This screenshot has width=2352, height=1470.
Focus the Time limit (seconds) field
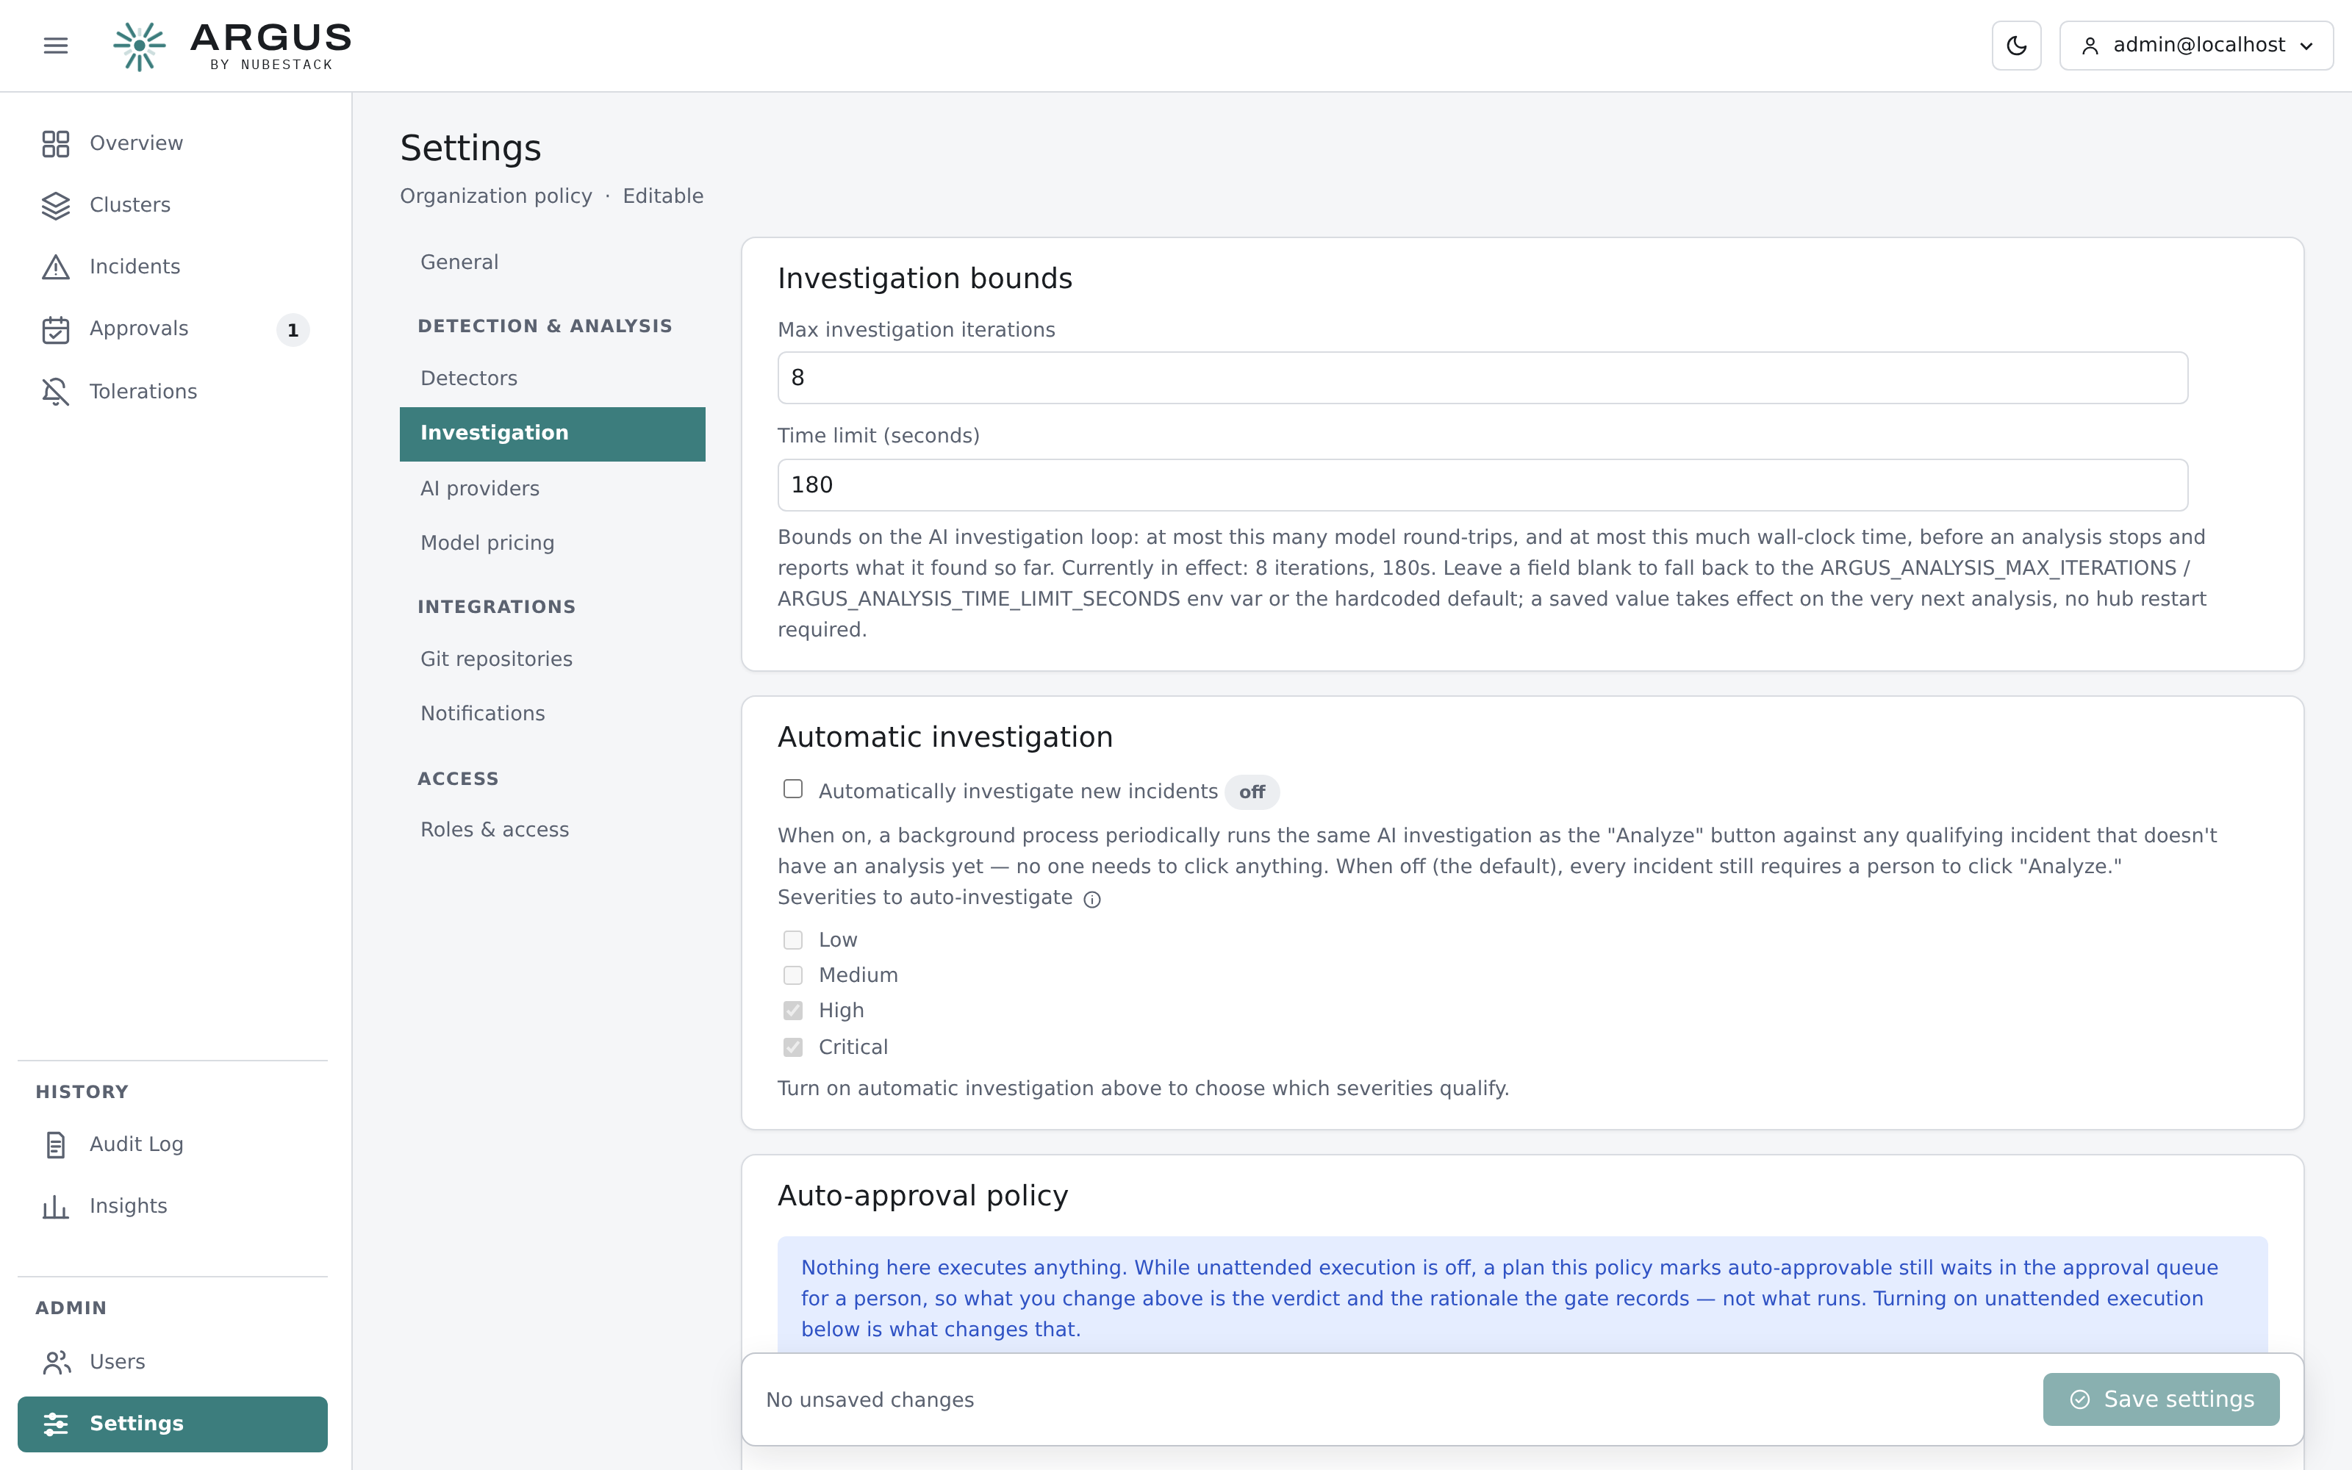point(1482,485)
